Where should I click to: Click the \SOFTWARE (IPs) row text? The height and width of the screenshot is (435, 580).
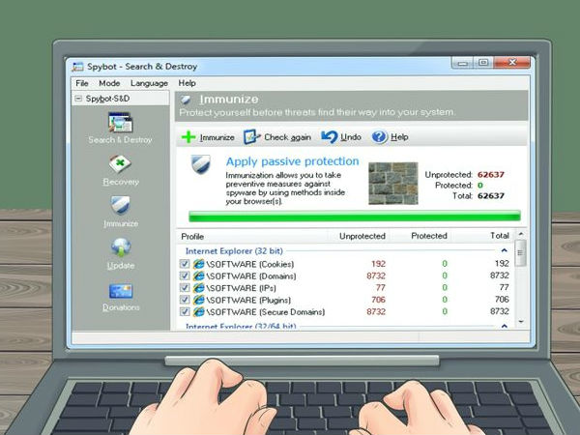pos(241,288)
